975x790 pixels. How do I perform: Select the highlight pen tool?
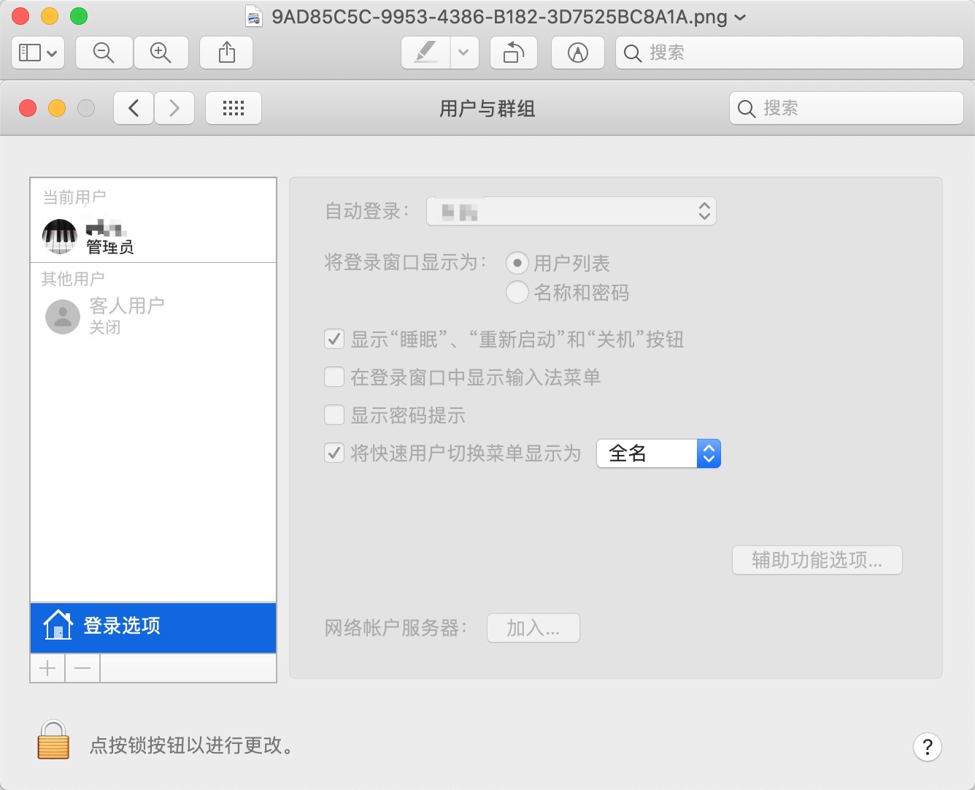point(425,53)
